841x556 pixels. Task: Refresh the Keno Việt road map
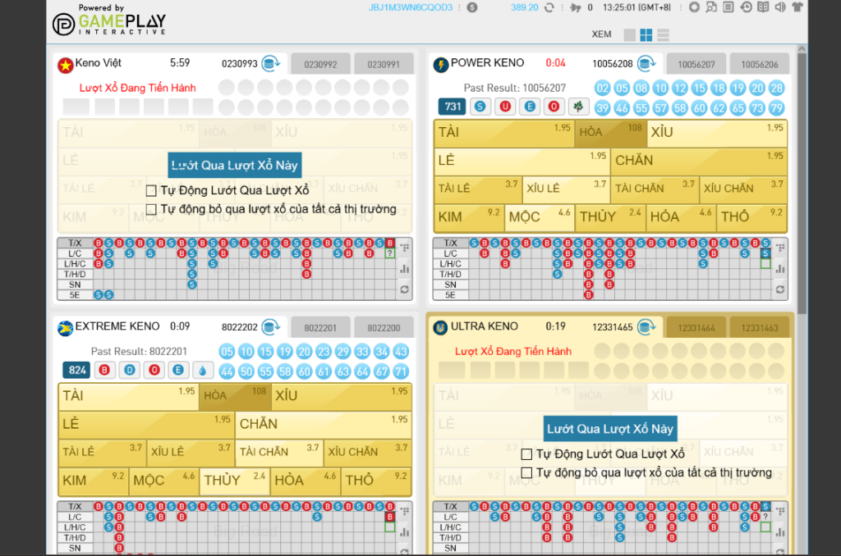[x=405, y=289]
